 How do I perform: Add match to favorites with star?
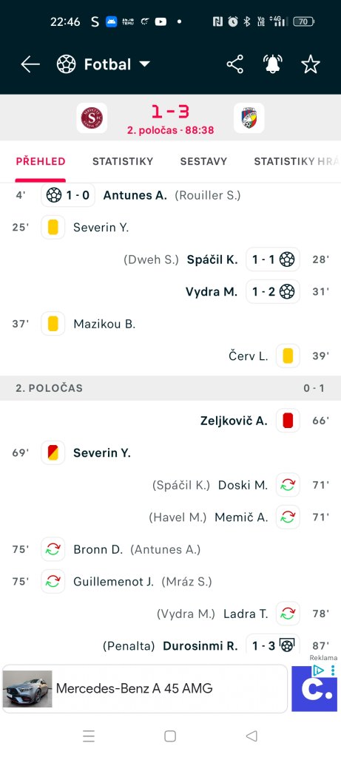coord(311,64)
